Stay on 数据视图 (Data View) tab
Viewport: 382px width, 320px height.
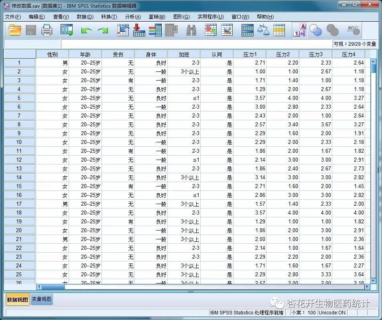[17, 300]
